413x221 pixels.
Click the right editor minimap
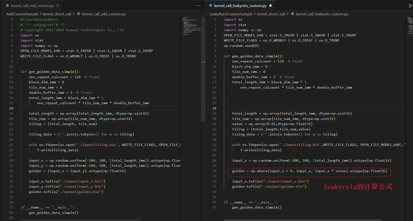(x=410, y=26)
